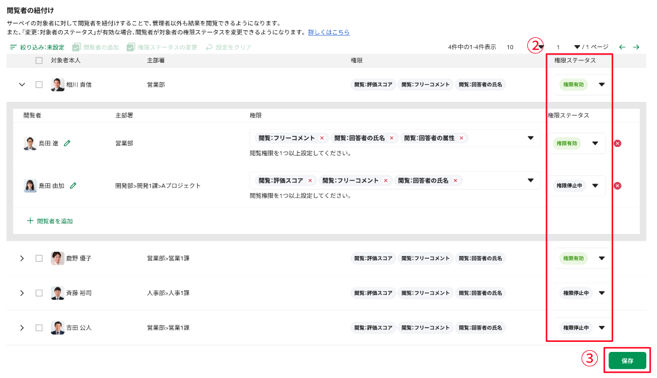Click 絞り込み:未設定 filter label

tap(42, 47)
